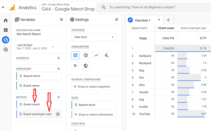Screen dimensions: 211x131
Task: Click the 'bag' row 8 search term
Action: pos(141,99)
